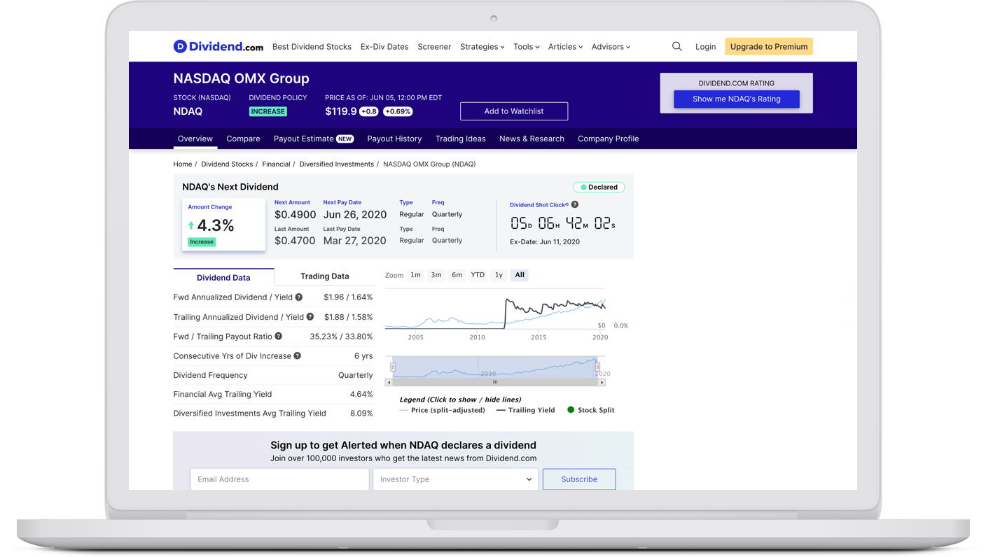Screen dimensions: 986x557
Task: Click Add to Watchlist button
Action: coord(514,111)
